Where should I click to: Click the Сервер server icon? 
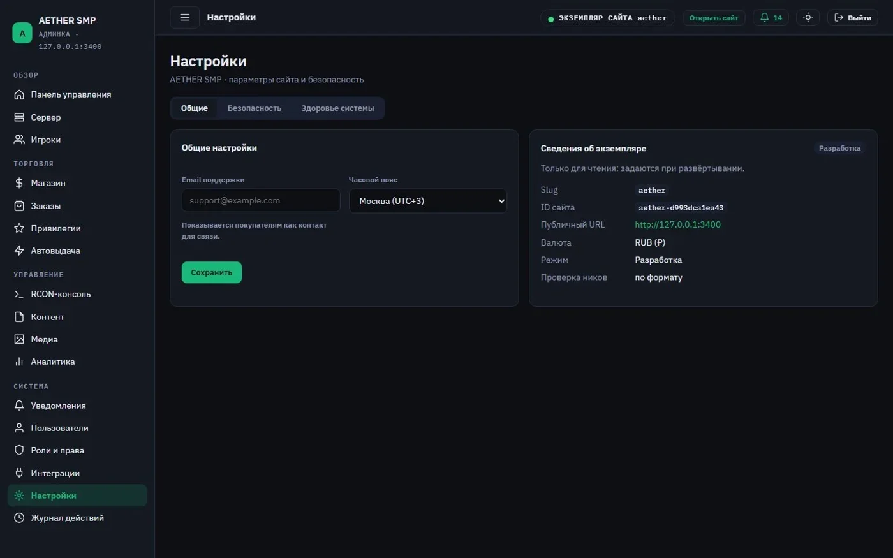tap(19, 117)
